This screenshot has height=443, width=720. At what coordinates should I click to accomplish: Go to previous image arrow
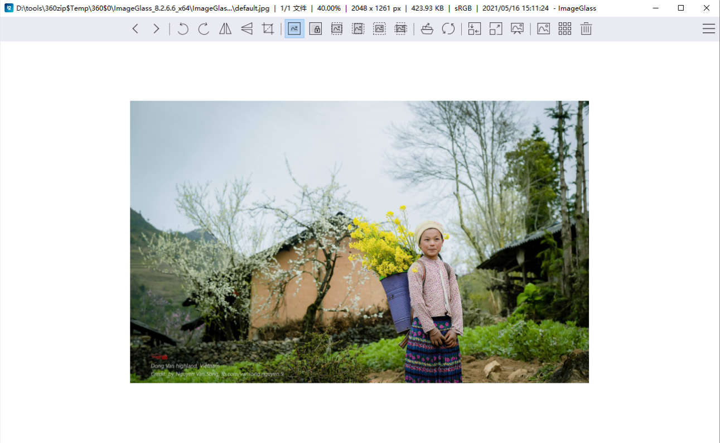tap(135, 29)
